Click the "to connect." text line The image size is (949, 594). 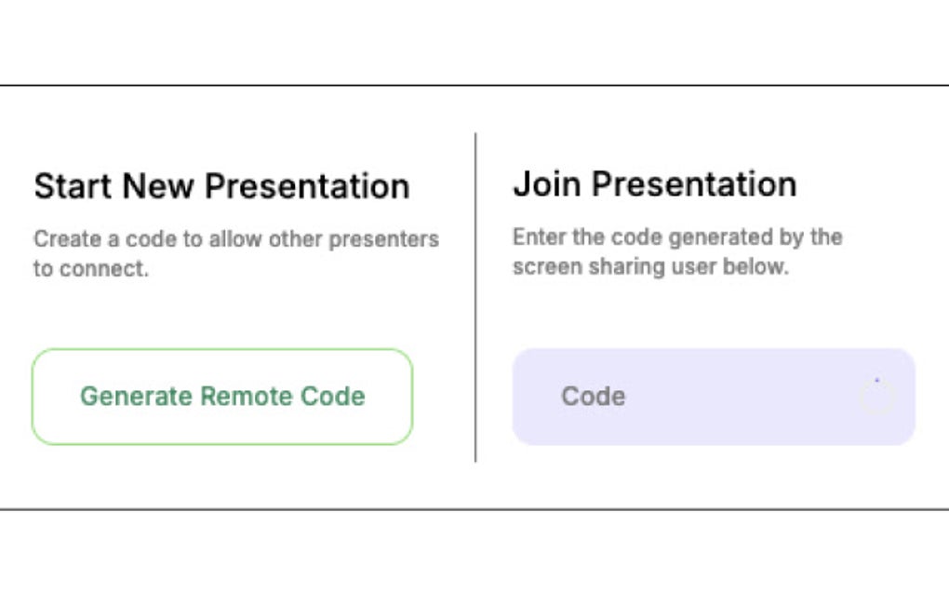tap(90, 272)
